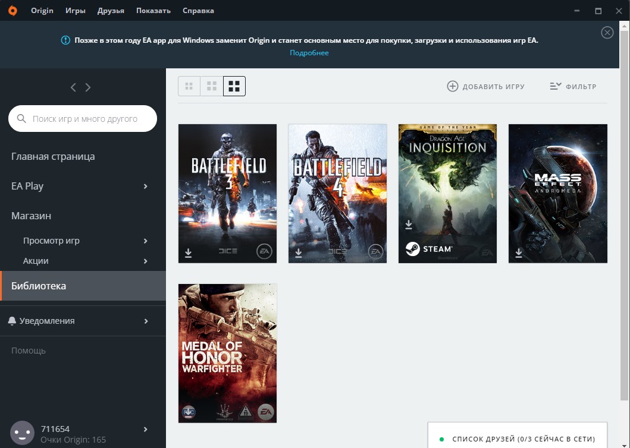Expand the Акции submenu

[x=145, y=261]
